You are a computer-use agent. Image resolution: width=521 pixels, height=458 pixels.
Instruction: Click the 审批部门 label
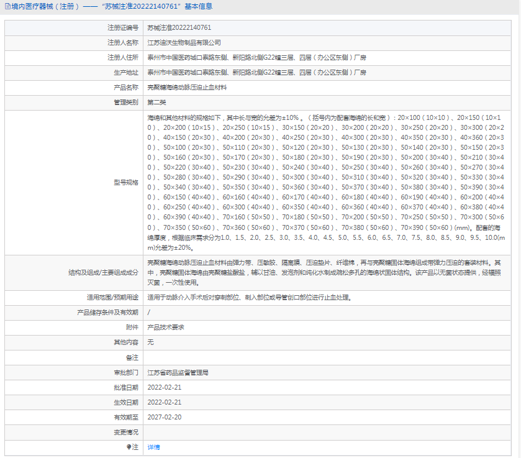pos(126,372)
